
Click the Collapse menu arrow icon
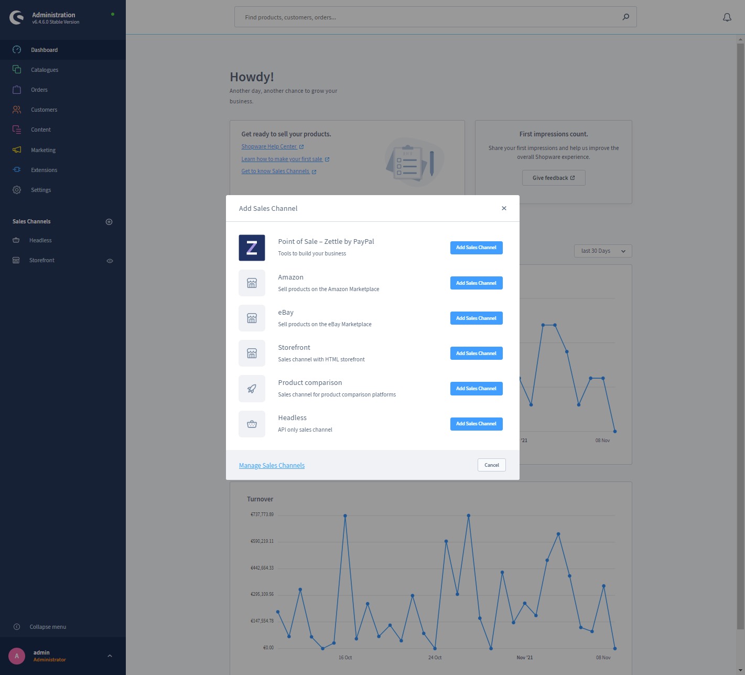click(17, 627)
